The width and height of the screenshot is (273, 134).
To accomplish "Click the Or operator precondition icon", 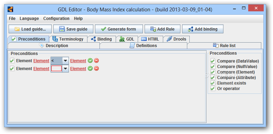I will click(213, 88).
